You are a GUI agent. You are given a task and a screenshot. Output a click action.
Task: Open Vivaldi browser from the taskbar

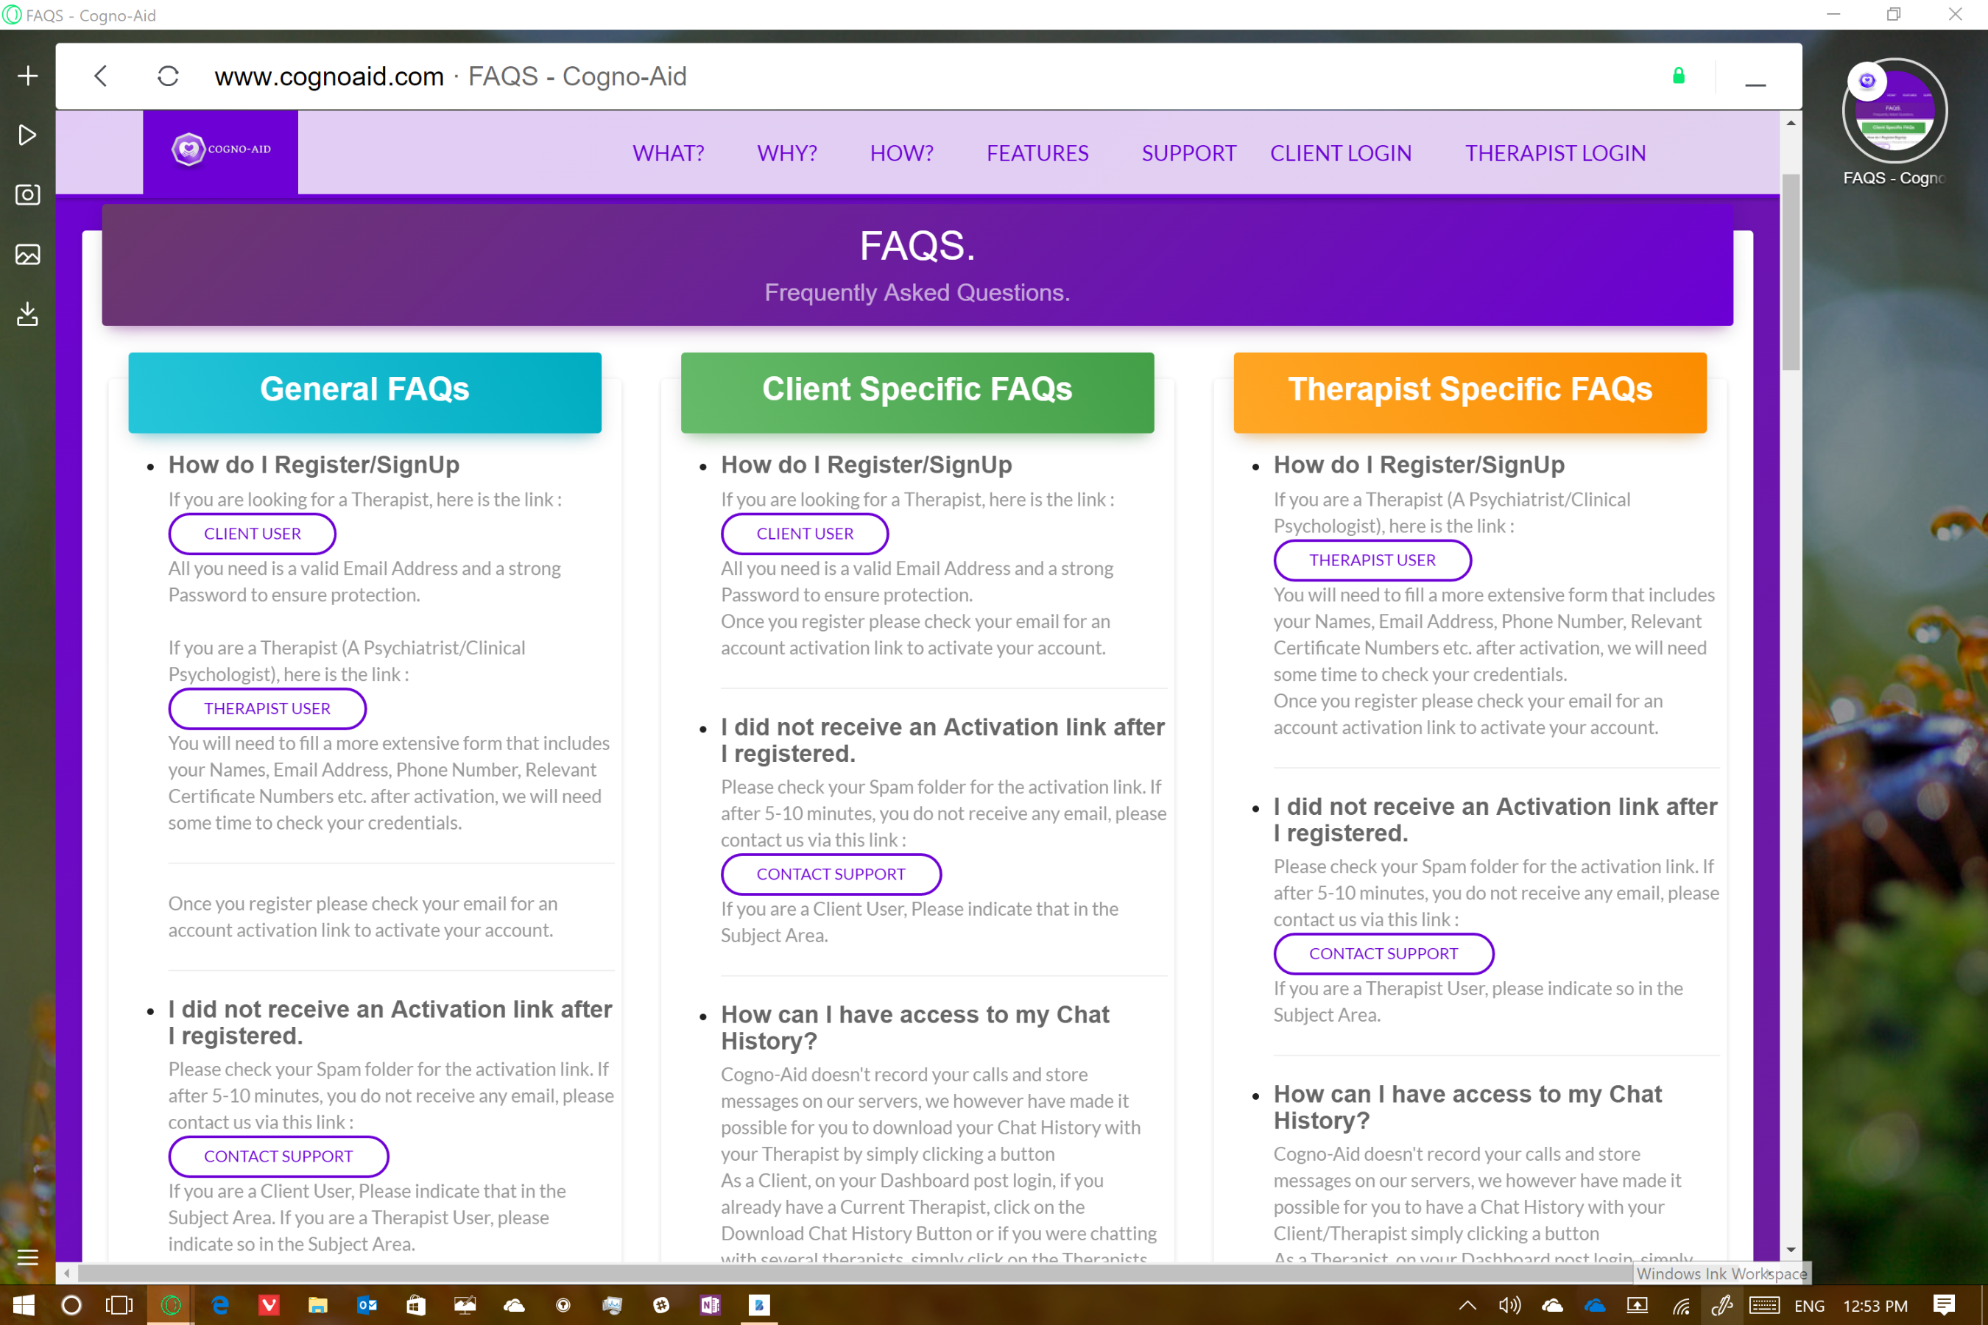(x=269, y=1304)
